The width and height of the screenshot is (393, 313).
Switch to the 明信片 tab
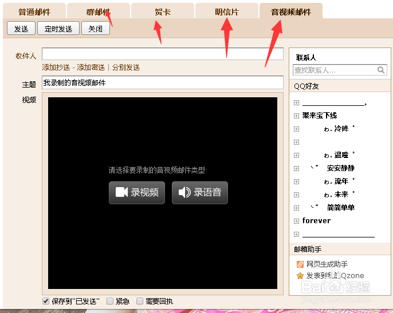227,11
